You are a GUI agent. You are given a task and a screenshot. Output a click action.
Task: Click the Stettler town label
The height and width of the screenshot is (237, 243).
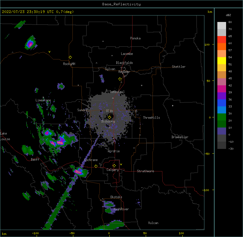click(x=179, y=67)
